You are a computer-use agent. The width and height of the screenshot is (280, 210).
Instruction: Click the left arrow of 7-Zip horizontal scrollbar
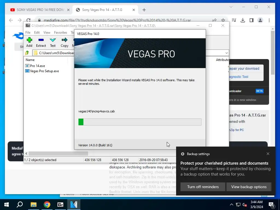pos(26,153)
